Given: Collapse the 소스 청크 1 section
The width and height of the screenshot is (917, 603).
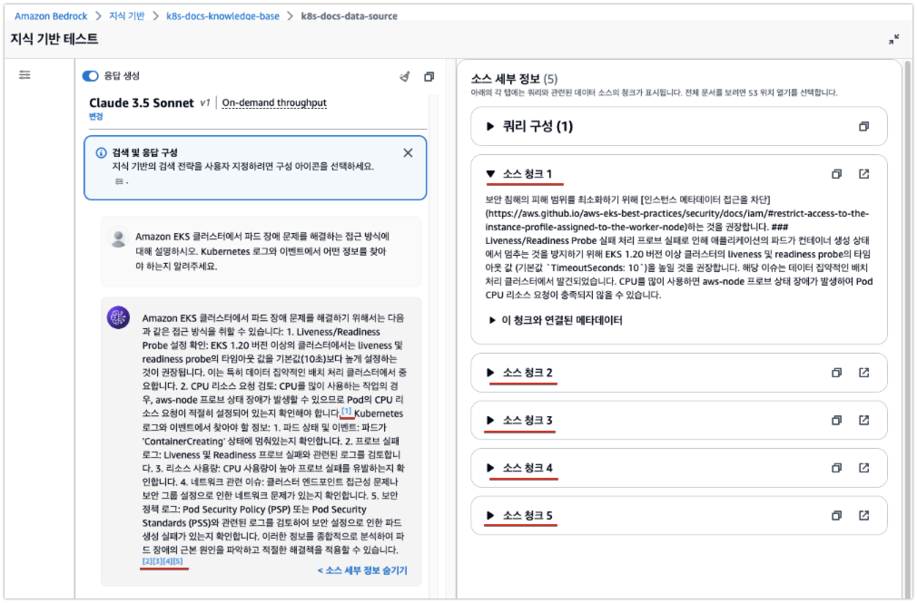Looking at the screenshot, I should click(x=490, y=173).
